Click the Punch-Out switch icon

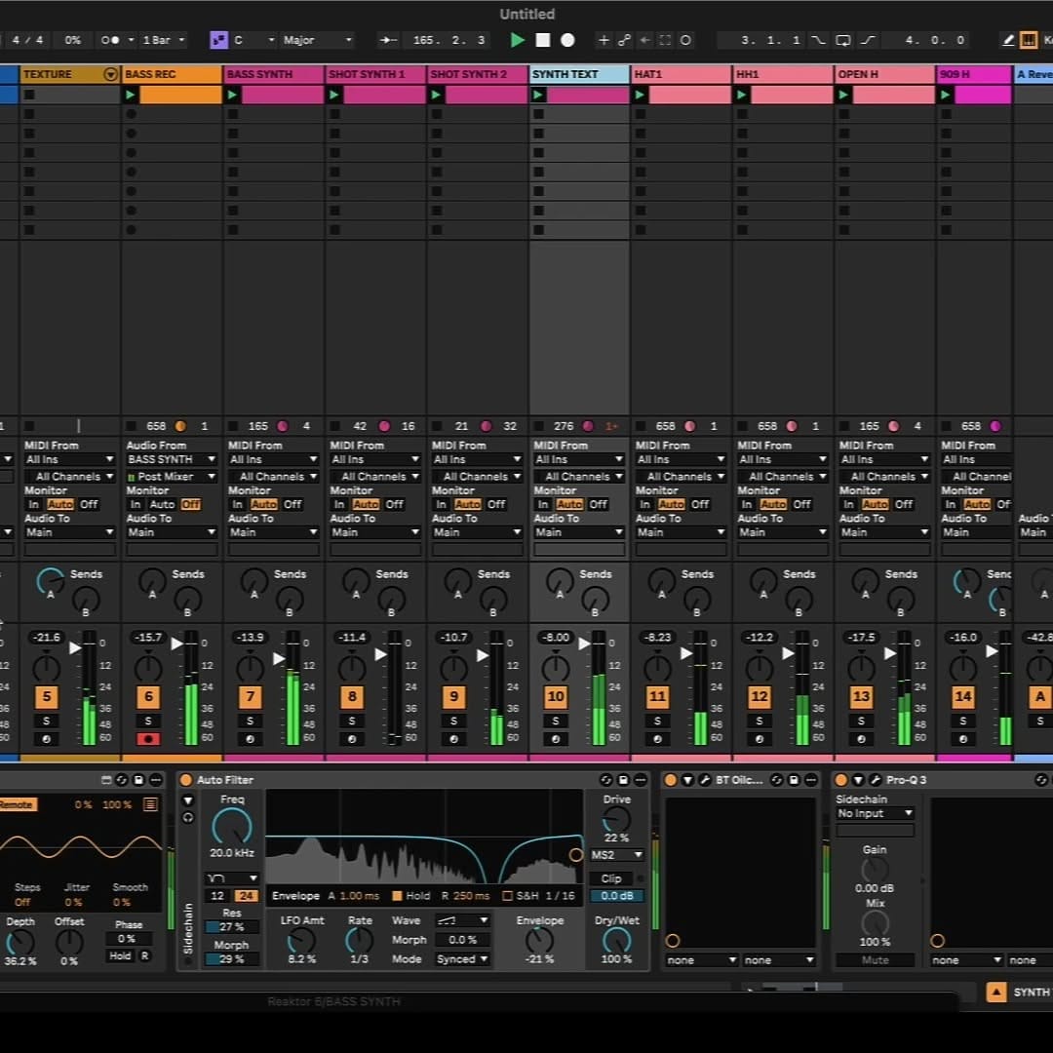click(x=868, y=40)
